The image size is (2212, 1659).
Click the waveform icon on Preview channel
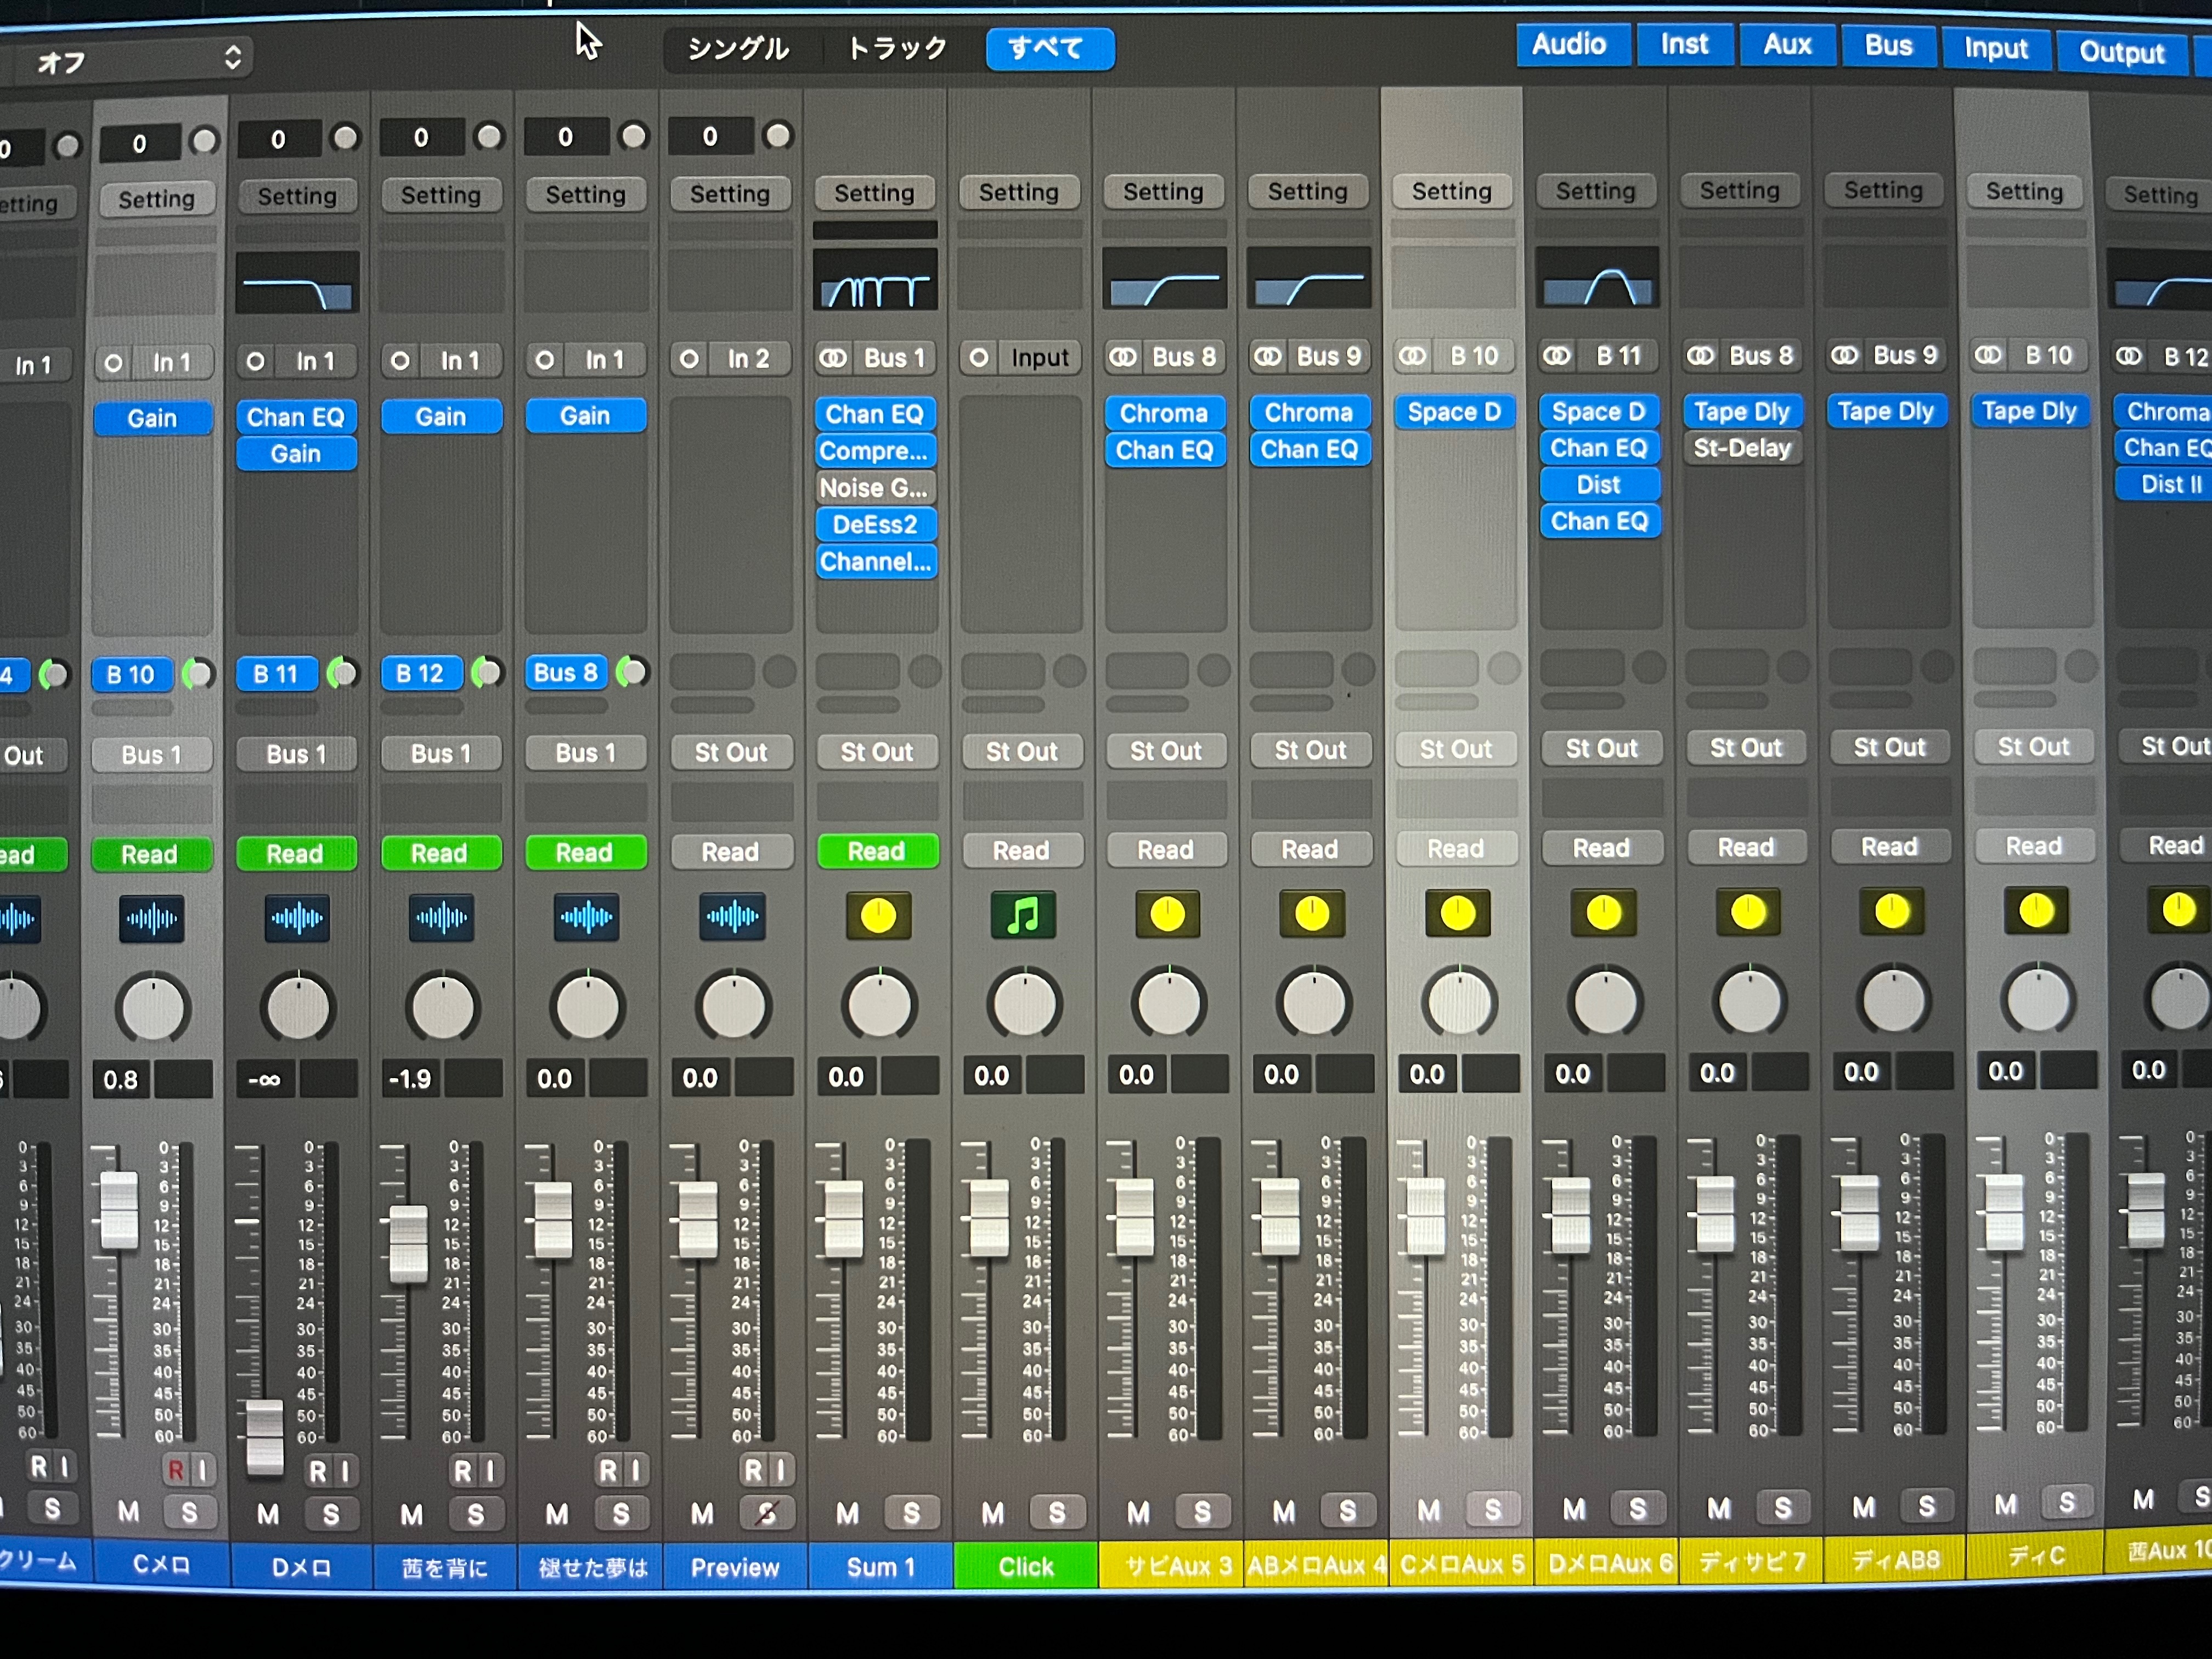pyautogui.click(x=732, y=917)
